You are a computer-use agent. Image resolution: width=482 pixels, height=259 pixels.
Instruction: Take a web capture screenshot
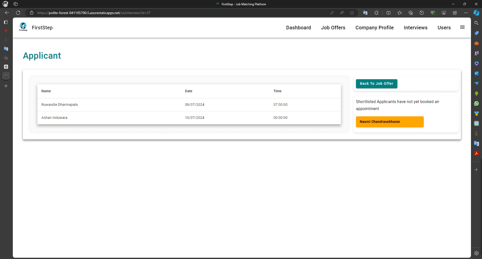[x=444, y=13]
